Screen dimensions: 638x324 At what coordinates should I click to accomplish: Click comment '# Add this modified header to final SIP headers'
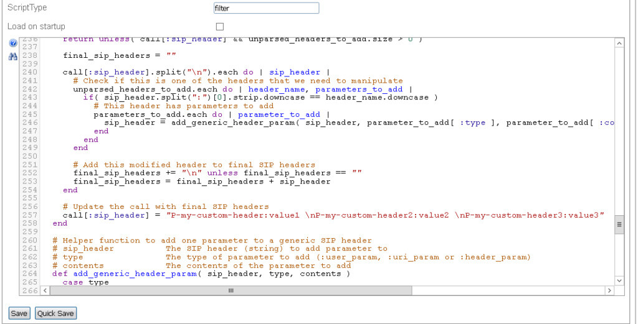click(x=194, y=165)
